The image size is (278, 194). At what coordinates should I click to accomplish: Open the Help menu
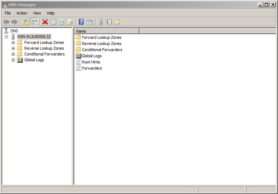tap(51, 13)
